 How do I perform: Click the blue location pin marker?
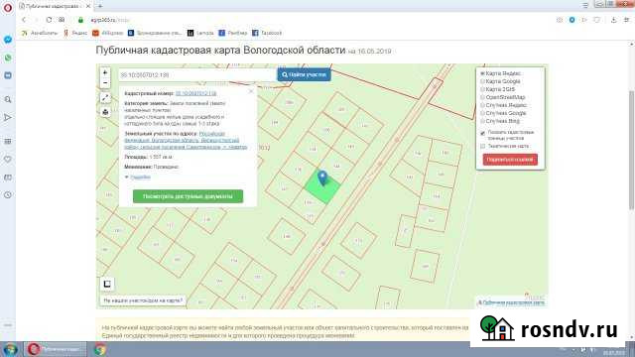[x=322, y=178]
